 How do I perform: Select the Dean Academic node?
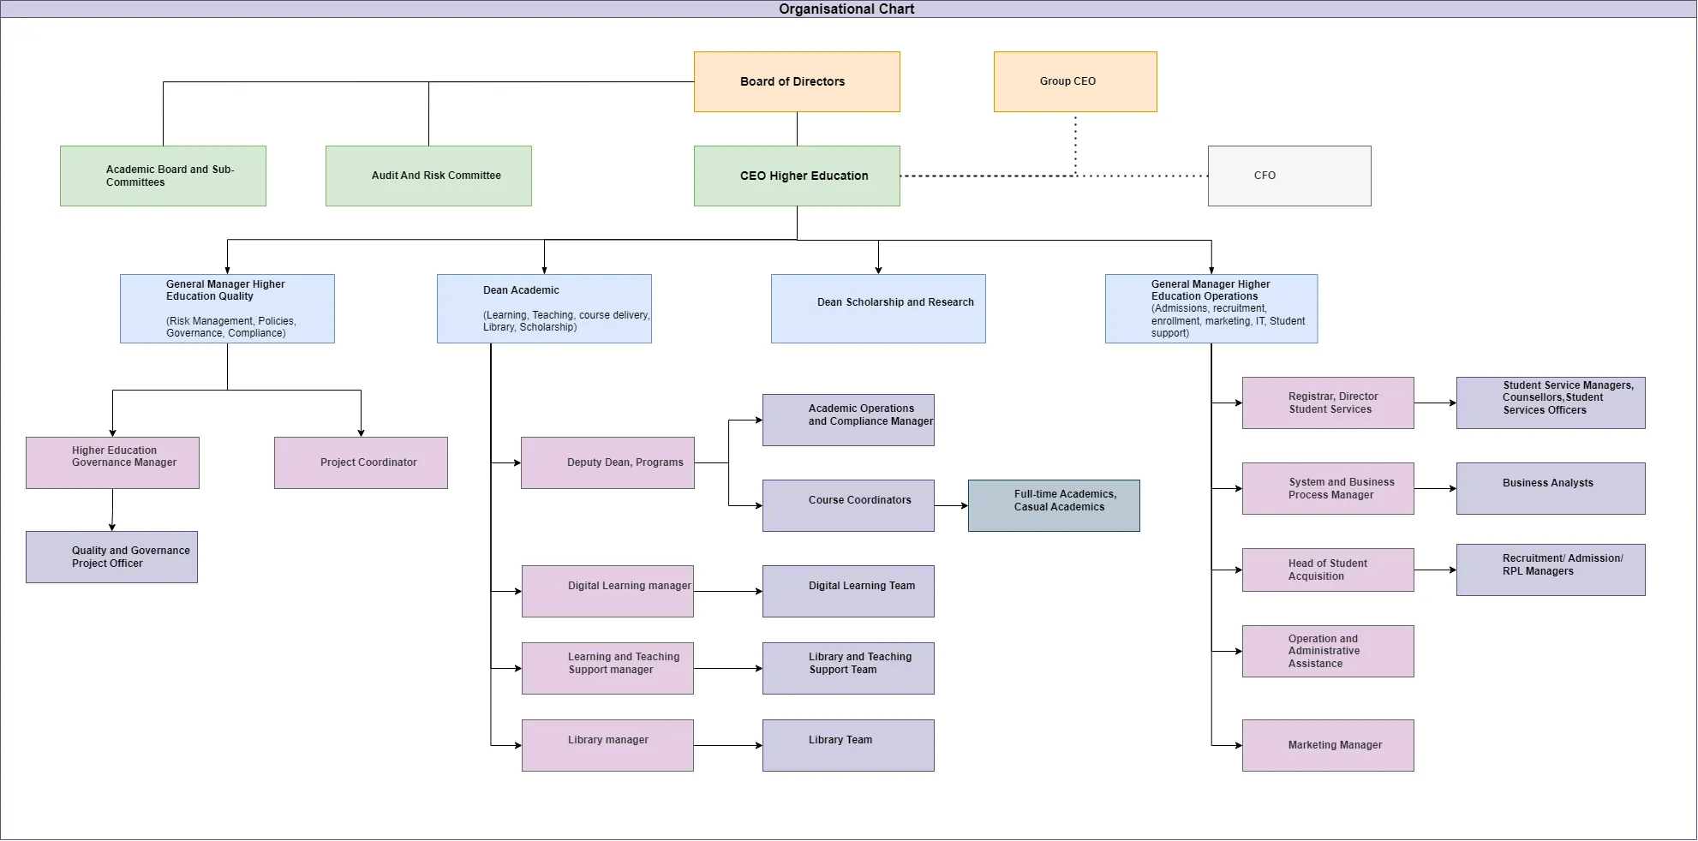click(544, 308)
